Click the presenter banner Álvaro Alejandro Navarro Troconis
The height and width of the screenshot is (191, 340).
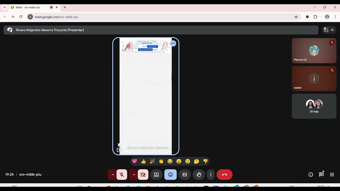161,30
